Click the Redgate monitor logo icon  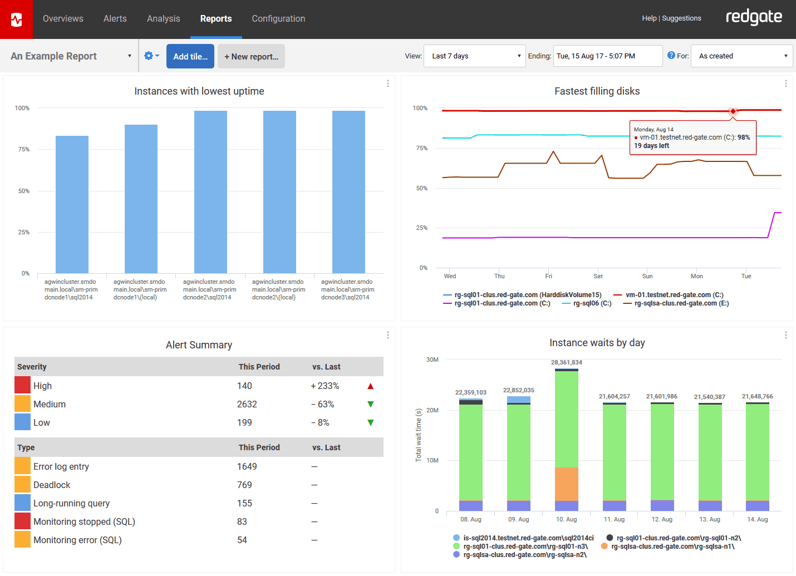pos(17,19)
